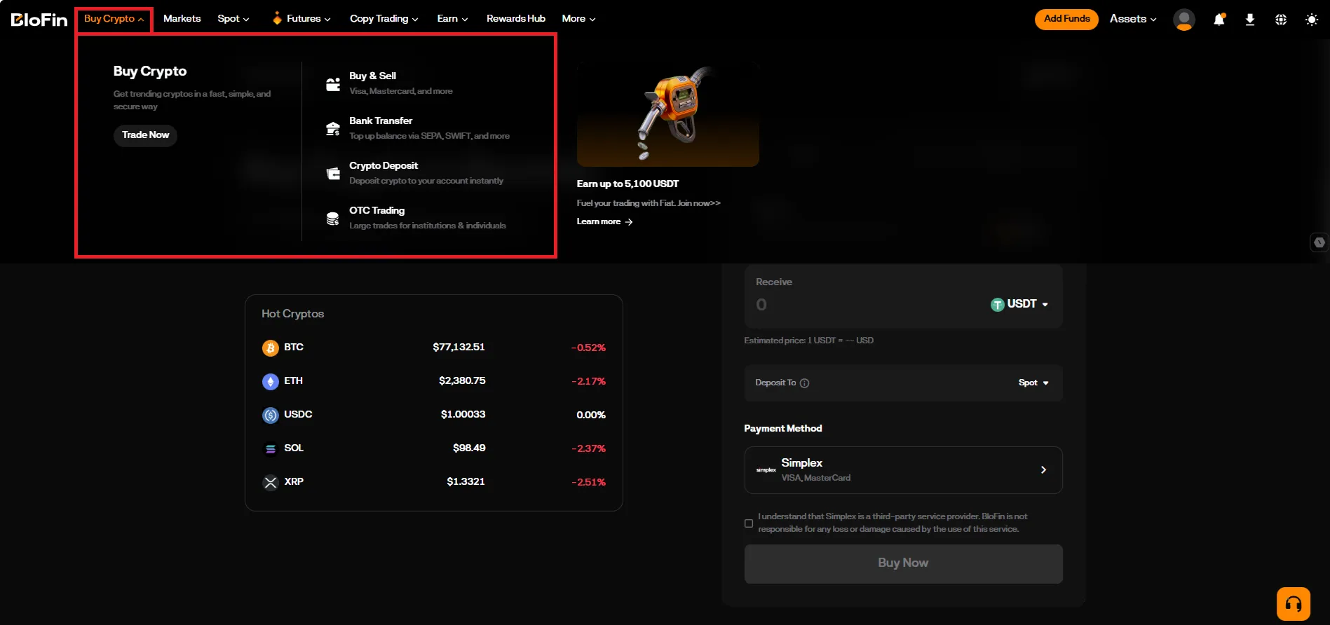This screenshot has height=625, width=1330.
Task: Open the Assets dropdown
Action: click(1133, 19)
